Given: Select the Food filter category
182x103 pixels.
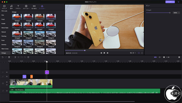Looking at the screenshot, I should click(x=3, y=19).
